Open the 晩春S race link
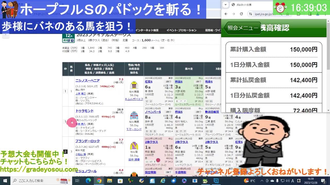 [x=209, y=82]
